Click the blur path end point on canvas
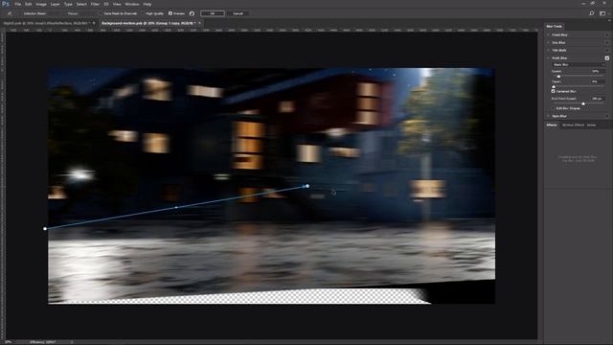 coord(307,186)
